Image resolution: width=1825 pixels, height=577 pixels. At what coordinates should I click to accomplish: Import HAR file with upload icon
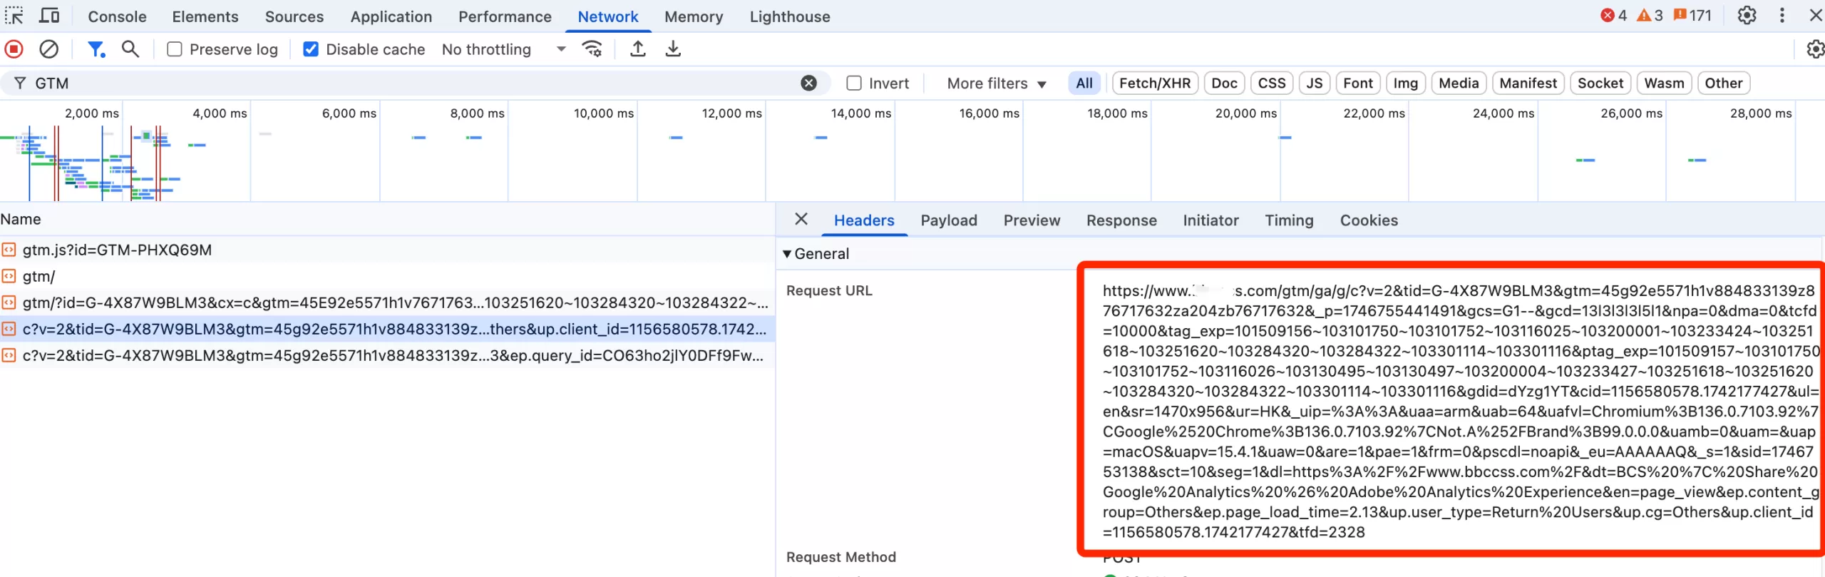[638, 49]
